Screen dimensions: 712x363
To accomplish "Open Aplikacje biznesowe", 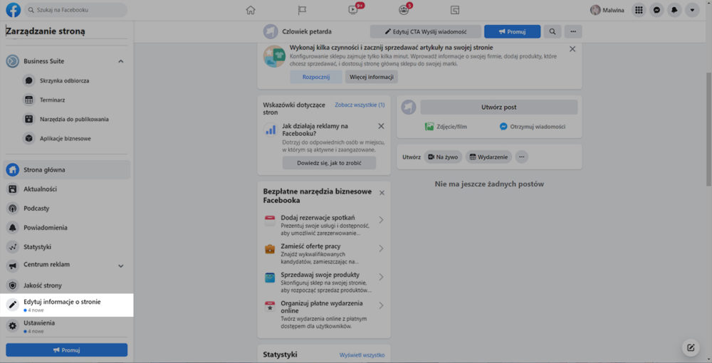I will 65,138.
